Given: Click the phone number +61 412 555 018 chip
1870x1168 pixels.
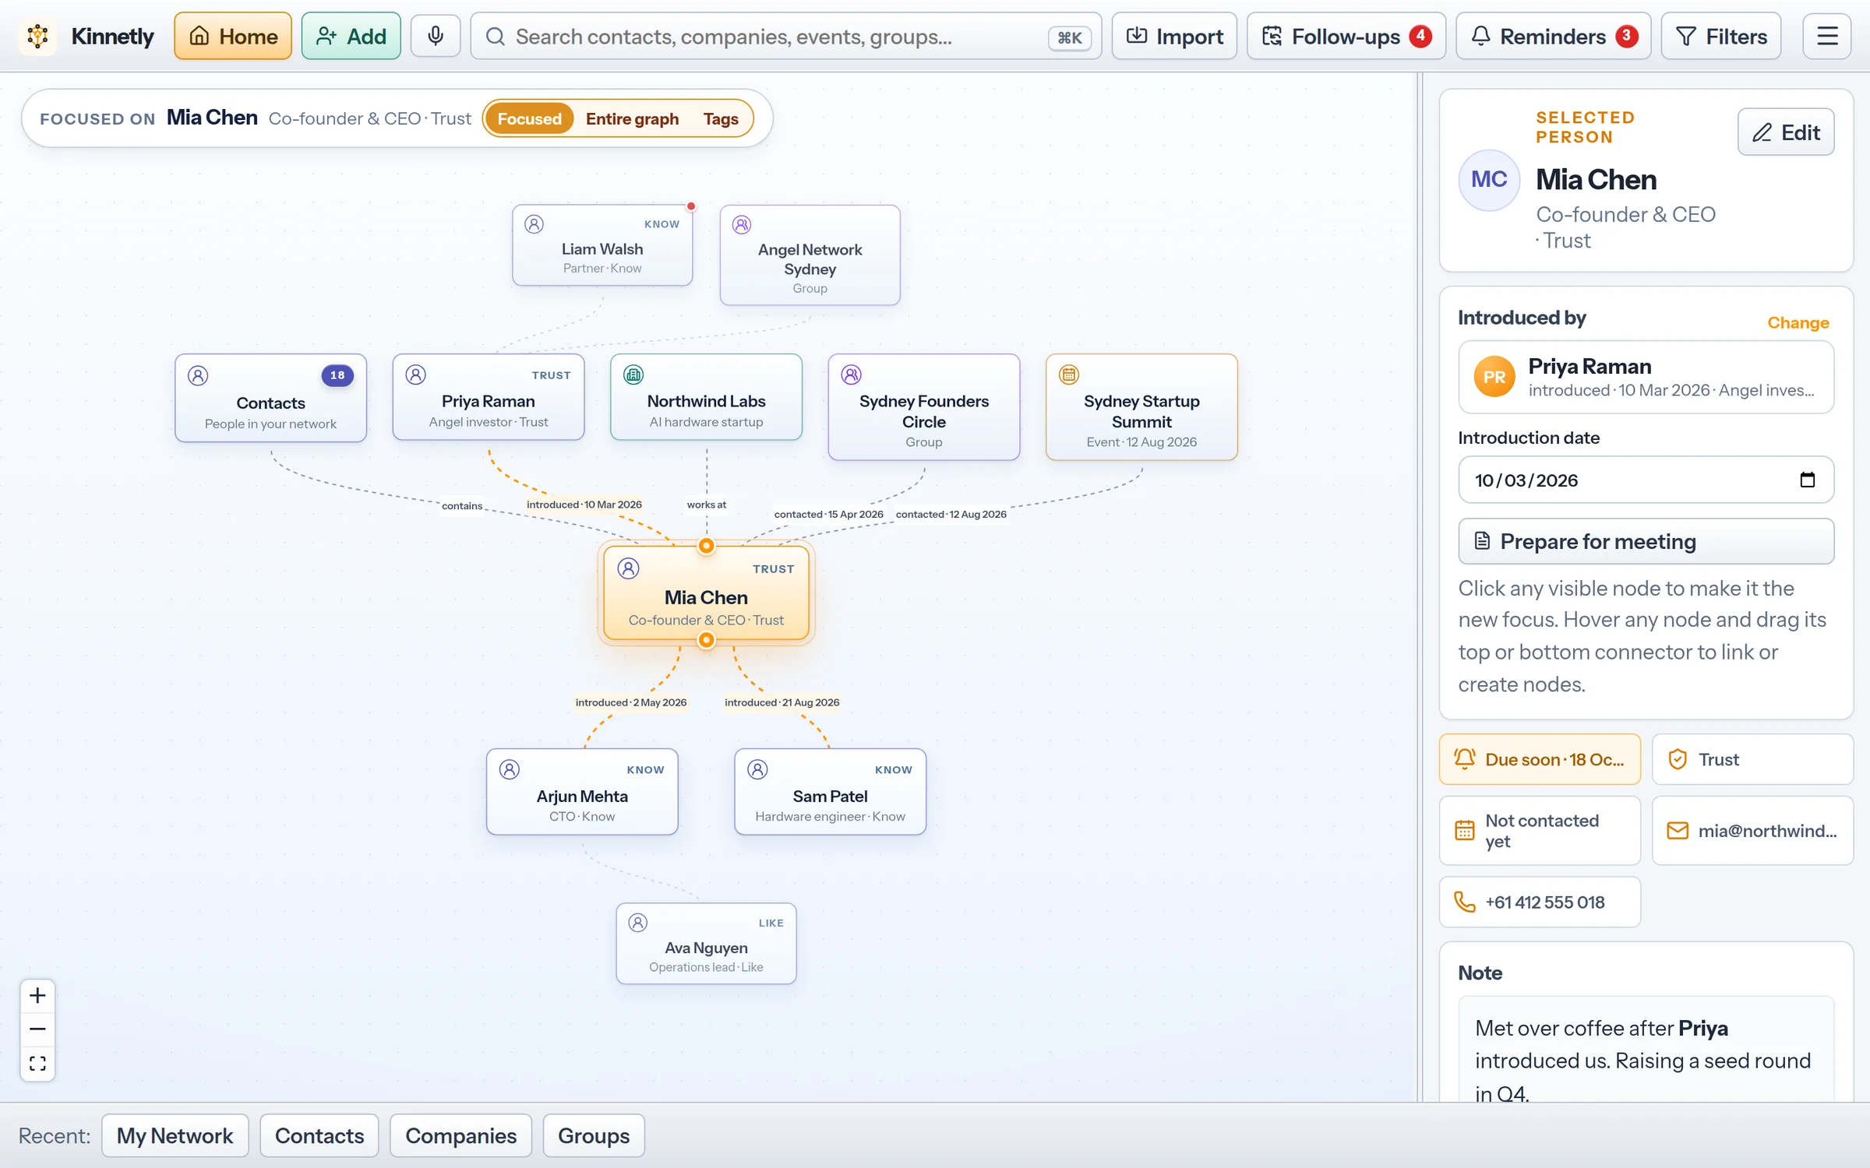Looking at the screenshot, I should (1540, 902).
